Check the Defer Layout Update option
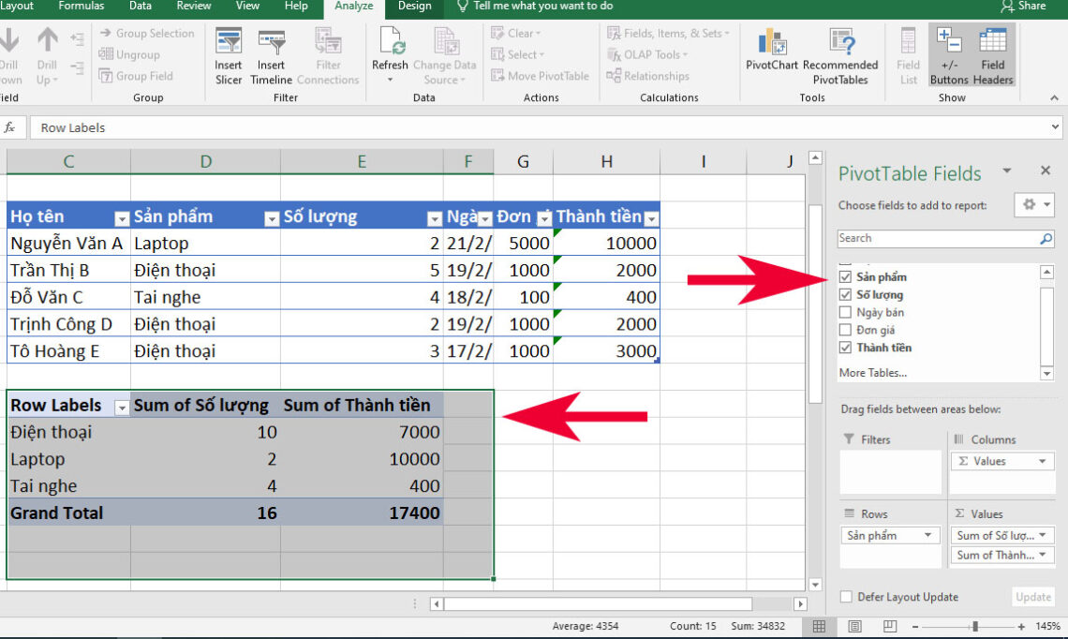Viewport: 1068px width, 639px height. pyautogui.click(x=846, y=597)
